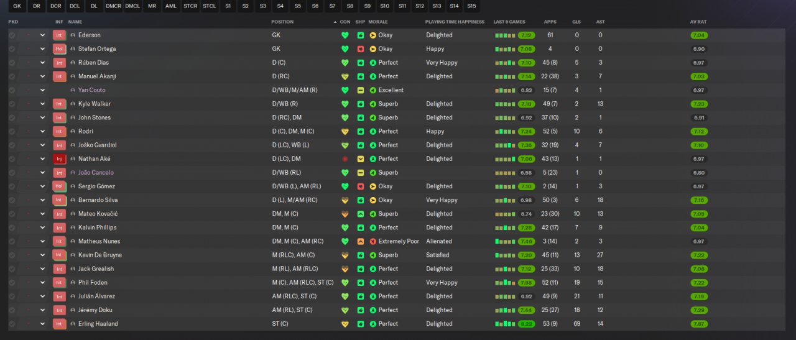Click Ederson's last 5 games form bars

tap(505, 35)
